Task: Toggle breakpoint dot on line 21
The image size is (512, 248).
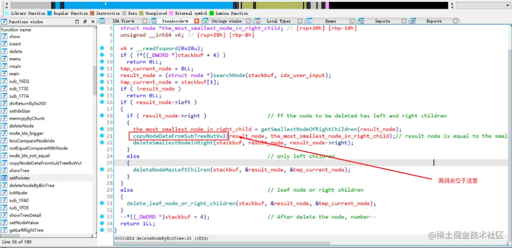Action: pyautogui.click(x=102, y=135)
